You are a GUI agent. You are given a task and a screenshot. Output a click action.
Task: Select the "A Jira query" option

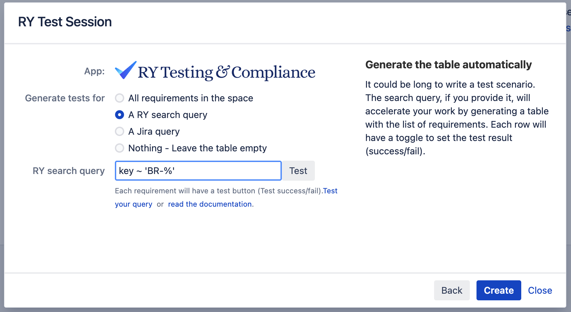click(x=119, y=131)
